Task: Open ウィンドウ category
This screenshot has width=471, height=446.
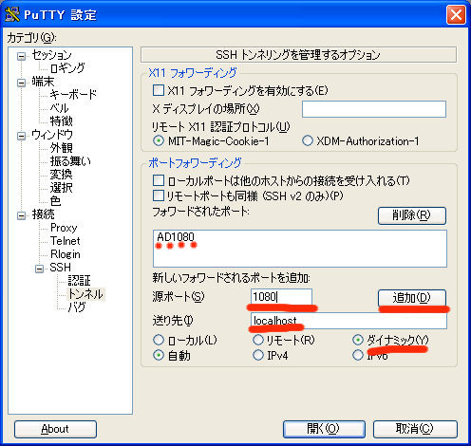Action: (52, 135)
